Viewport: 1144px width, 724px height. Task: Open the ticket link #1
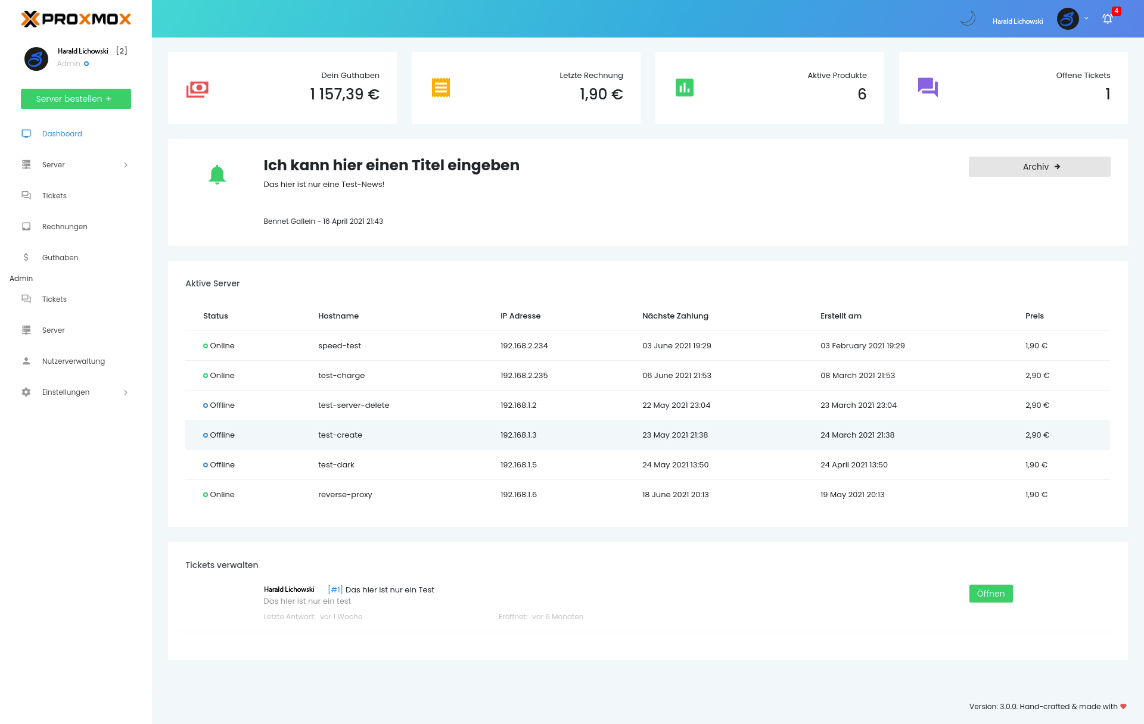[x=335, y=590]
